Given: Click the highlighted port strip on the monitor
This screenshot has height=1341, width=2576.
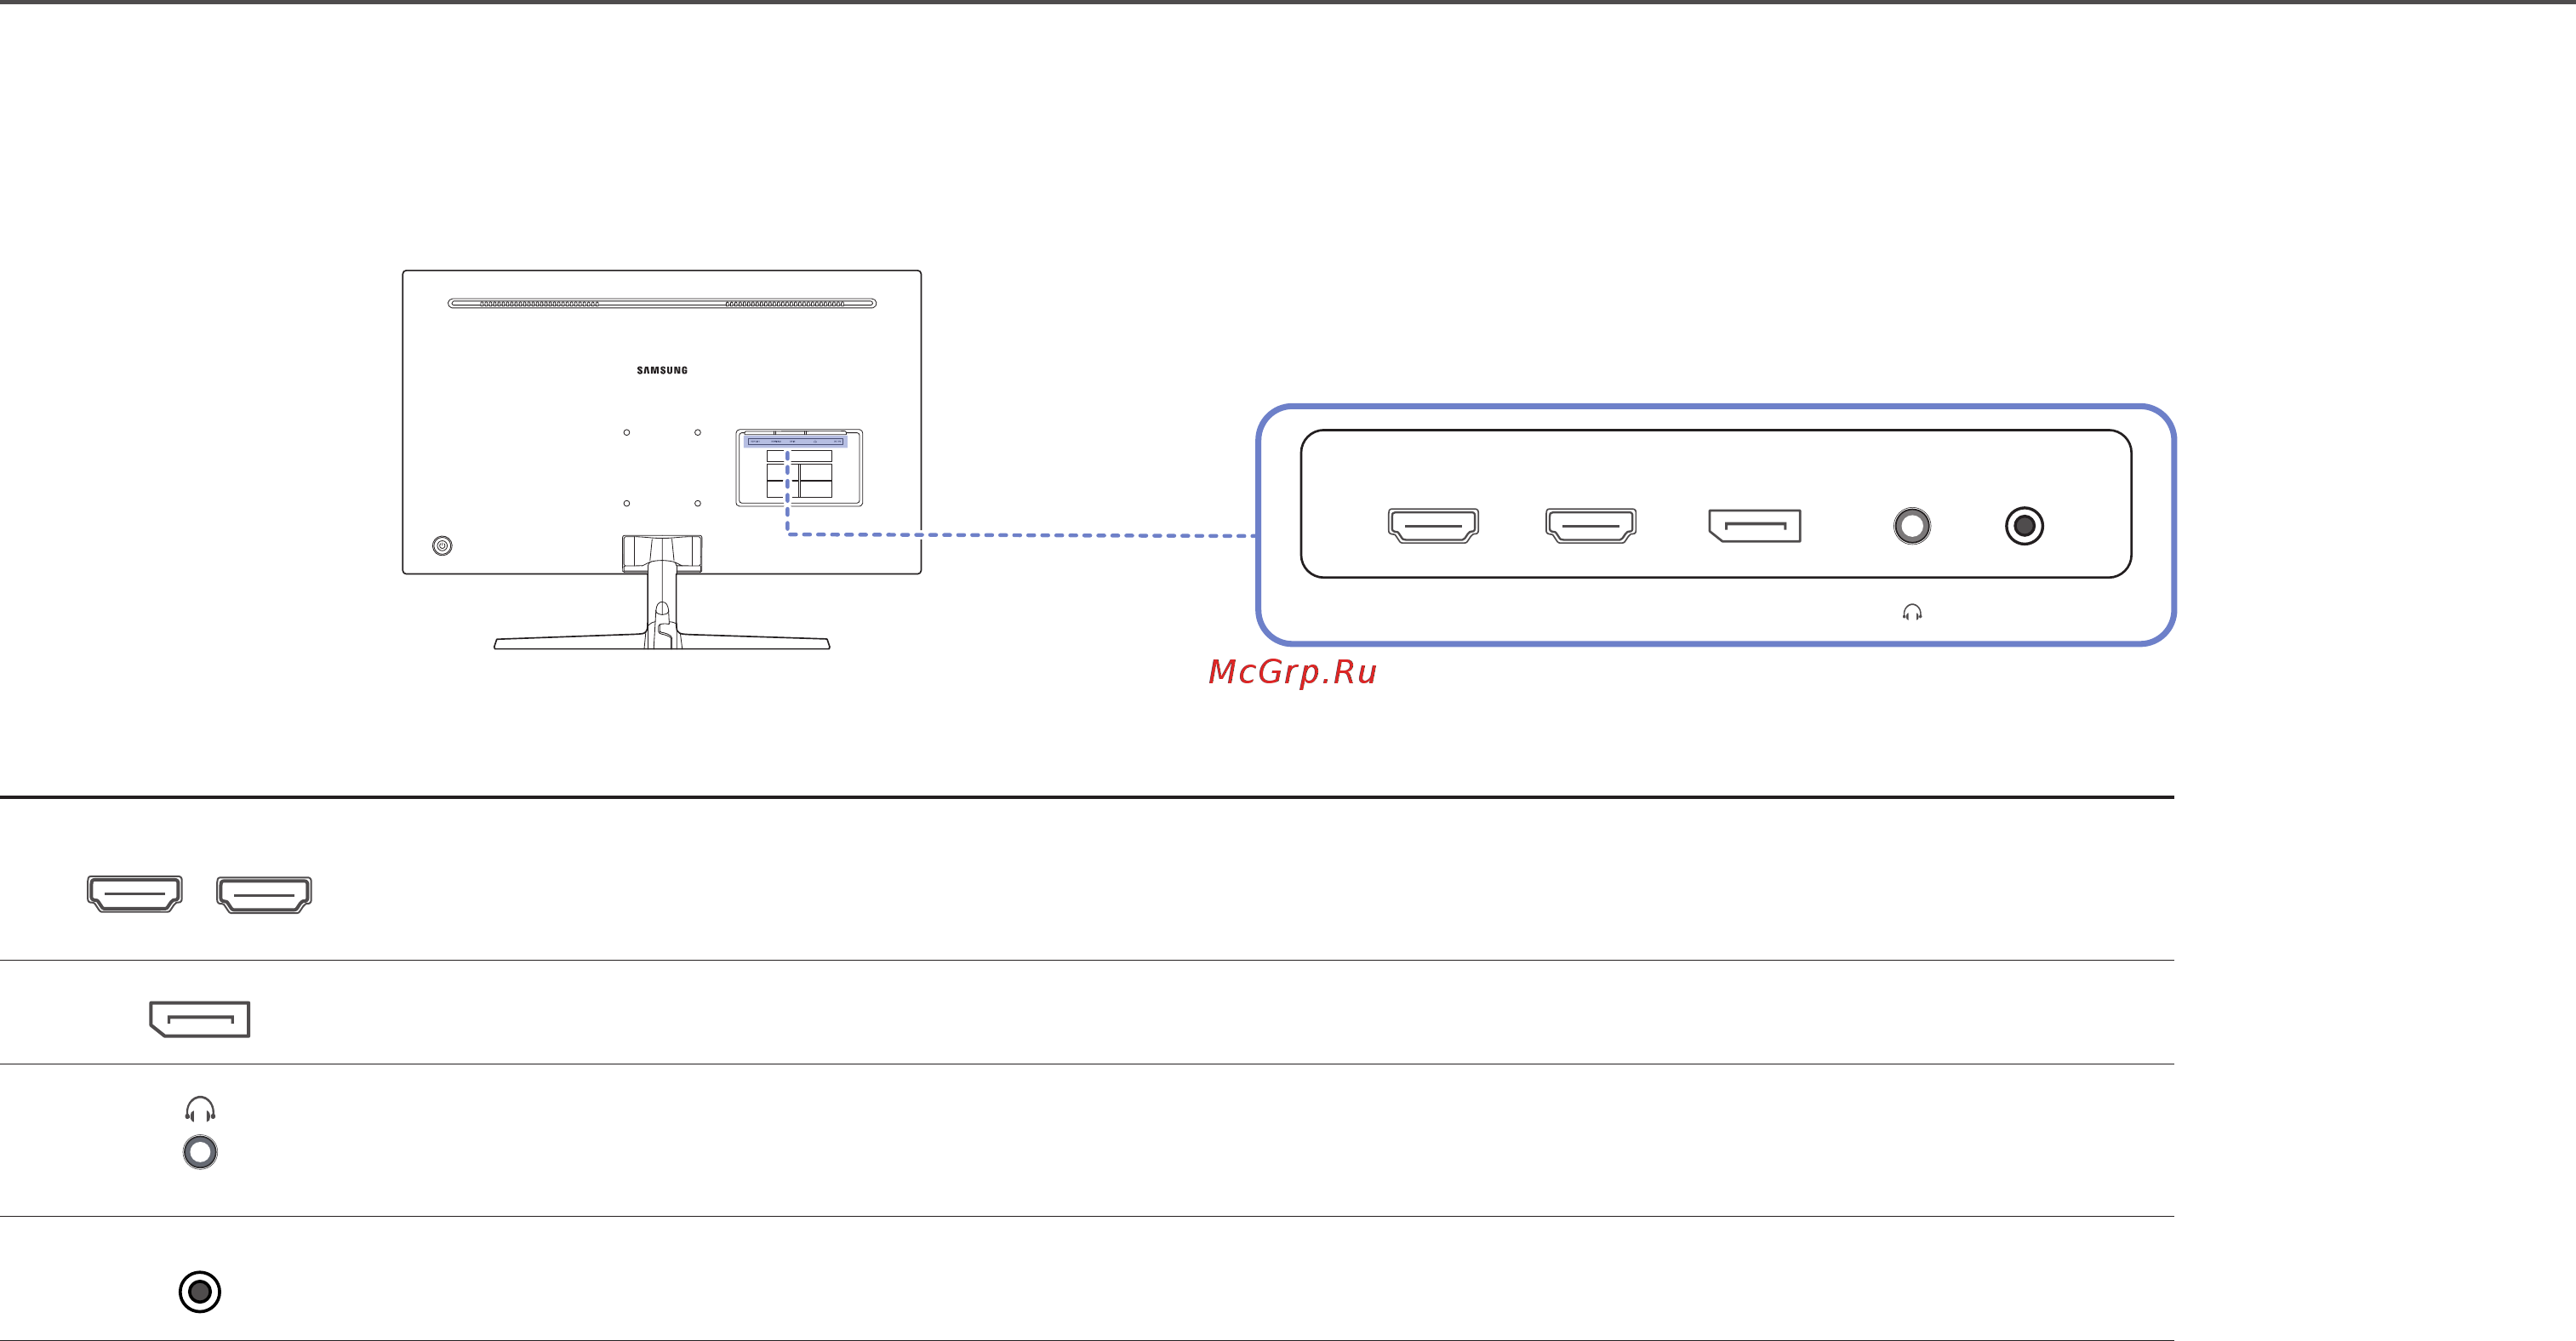Looking at the screenshot, I should [797, 441].
